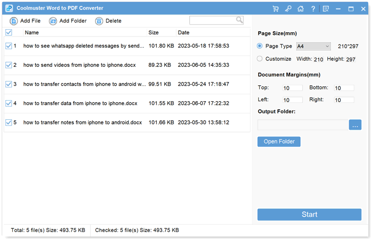Click the Height input field
The height and width of the screenshot is (240, 372).
click(351, 59)
